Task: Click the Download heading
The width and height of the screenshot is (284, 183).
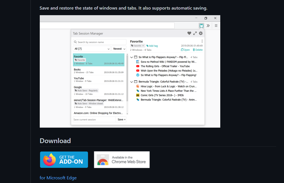Action: (x=55, y=141)
